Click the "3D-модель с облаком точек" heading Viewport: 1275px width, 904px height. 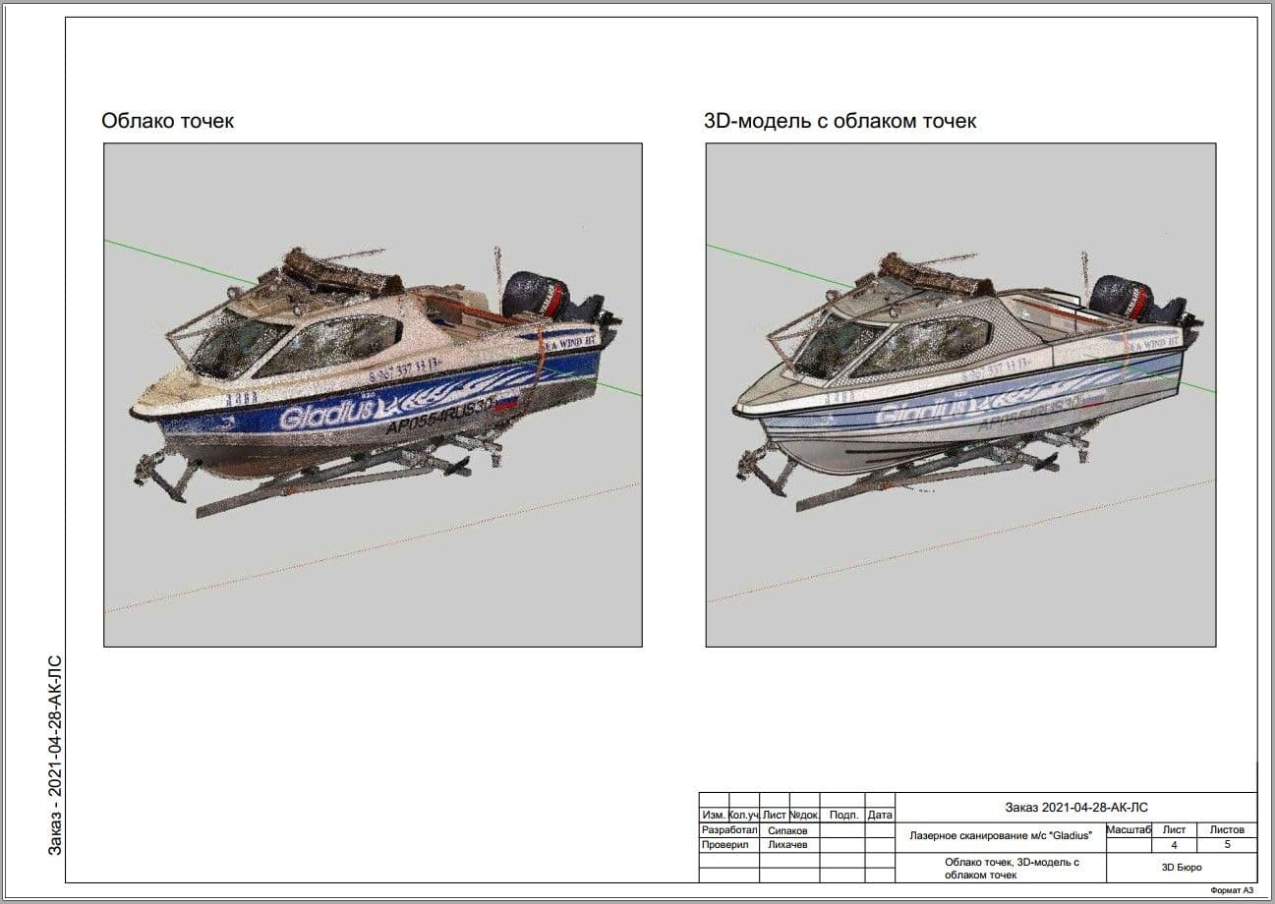[x=840, y=121]
